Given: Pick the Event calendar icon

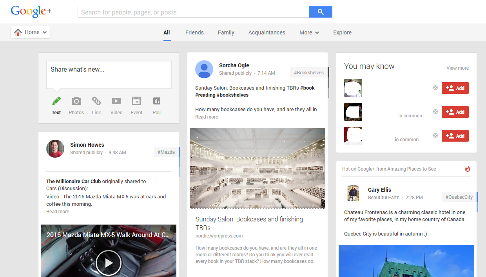Looking at the screenshot, I should click(136, 101).
